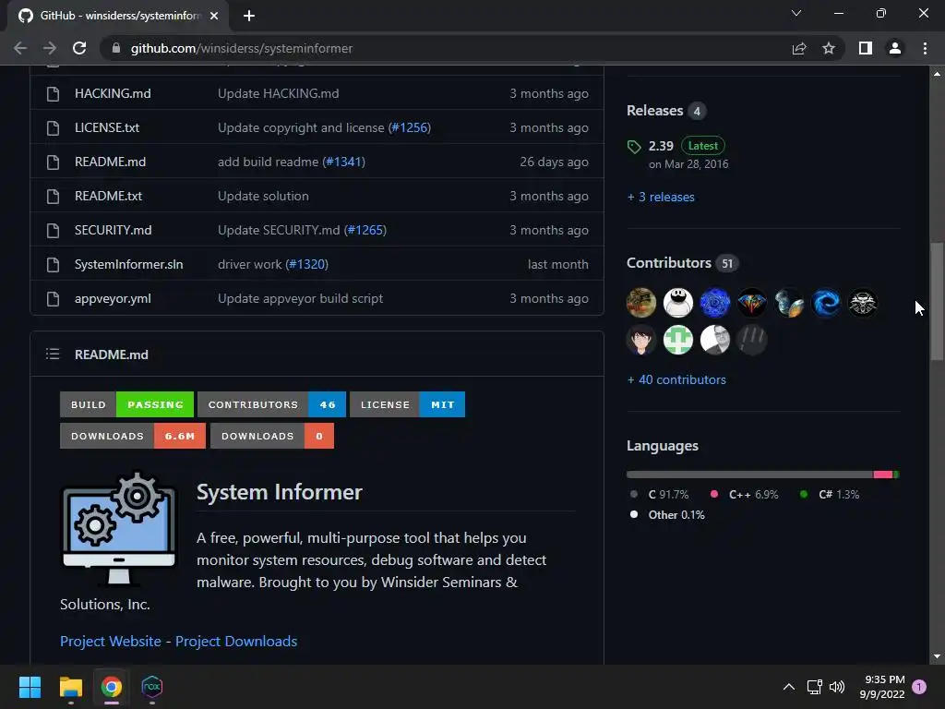Open the tab search chevron
The width and height of the screenshot is (945, 709).
click(x=796, y=13)
